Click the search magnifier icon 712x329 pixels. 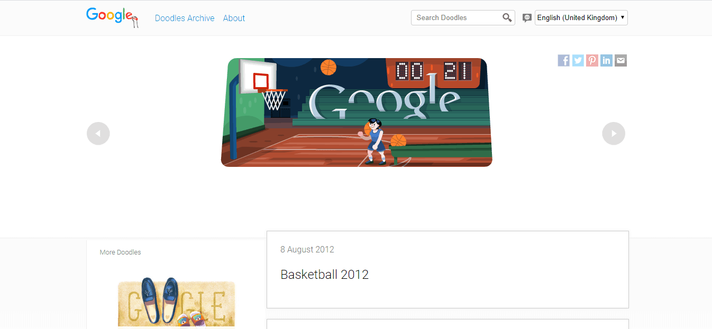tap(507, 18)
